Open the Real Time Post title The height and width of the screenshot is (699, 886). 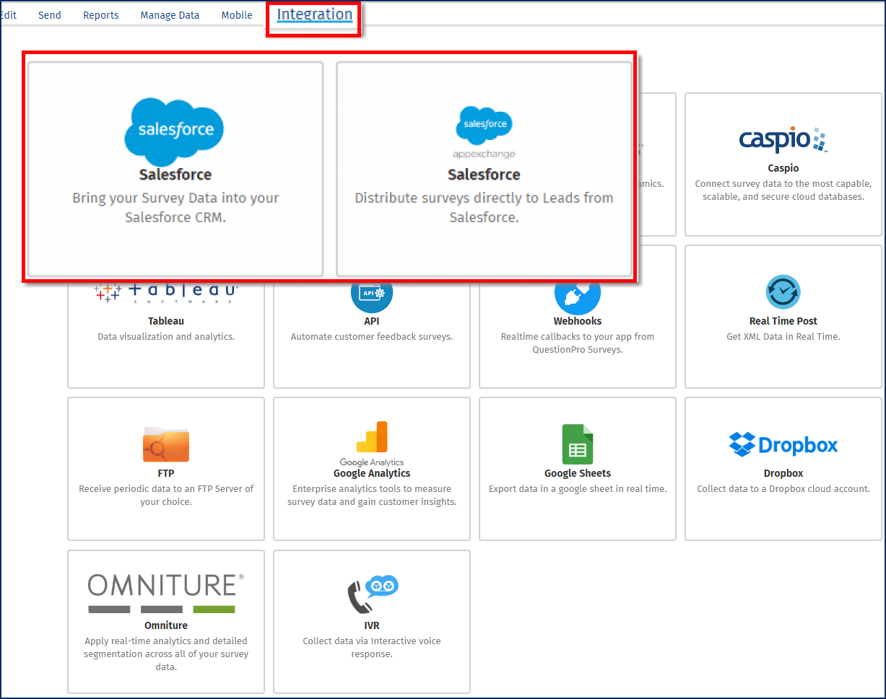click(x=783, y=321)
